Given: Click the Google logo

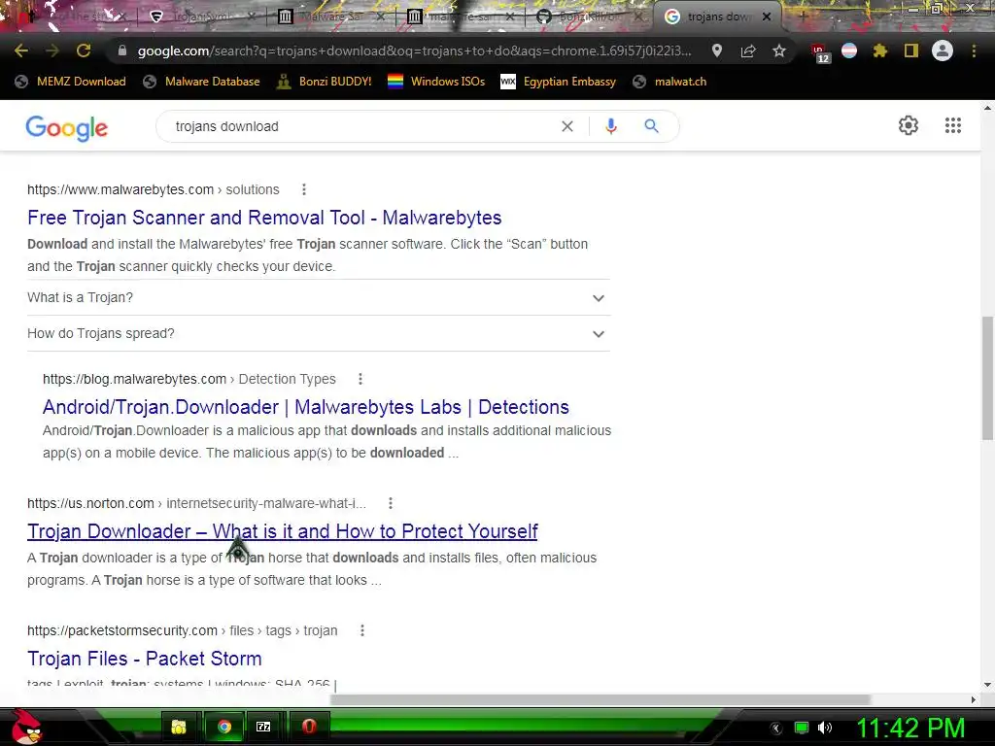Looking at the screenshot, I should point(67,128).
